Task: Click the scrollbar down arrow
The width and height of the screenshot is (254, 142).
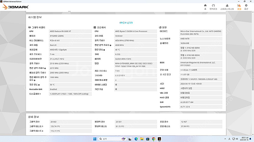Action: point(253,134)
